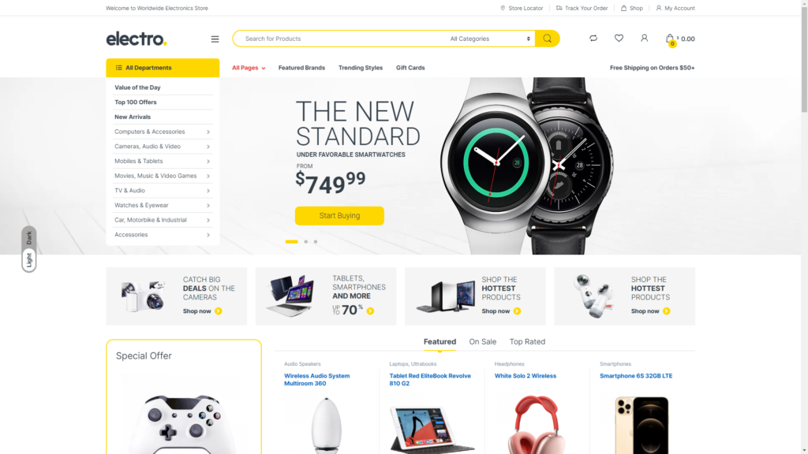
Task: Switch to Dark theme mode
Action: click(x=29, y=237)
